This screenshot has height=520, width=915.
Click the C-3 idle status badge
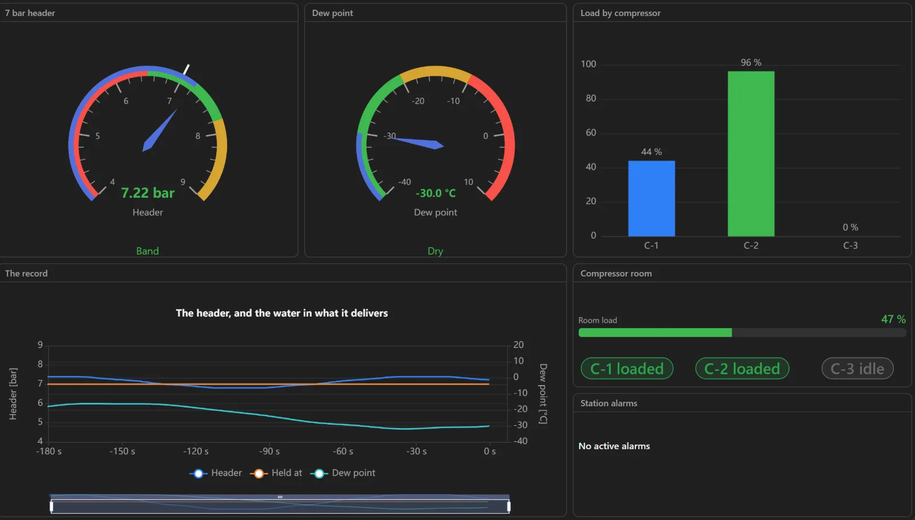point(858,369)
